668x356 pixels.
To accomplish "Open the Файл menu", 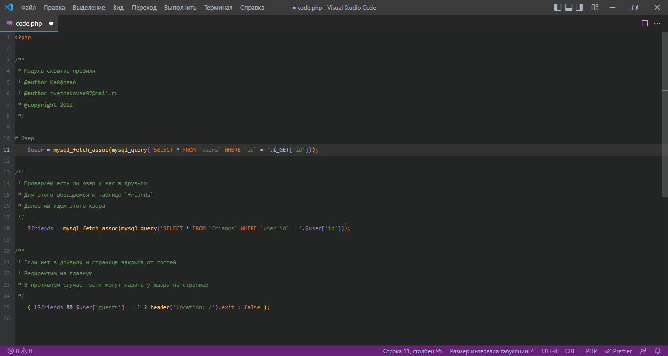I will click(28, 7).
